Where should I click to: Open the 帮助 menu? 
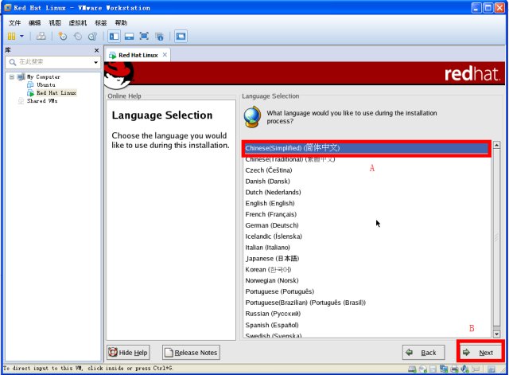121,23
